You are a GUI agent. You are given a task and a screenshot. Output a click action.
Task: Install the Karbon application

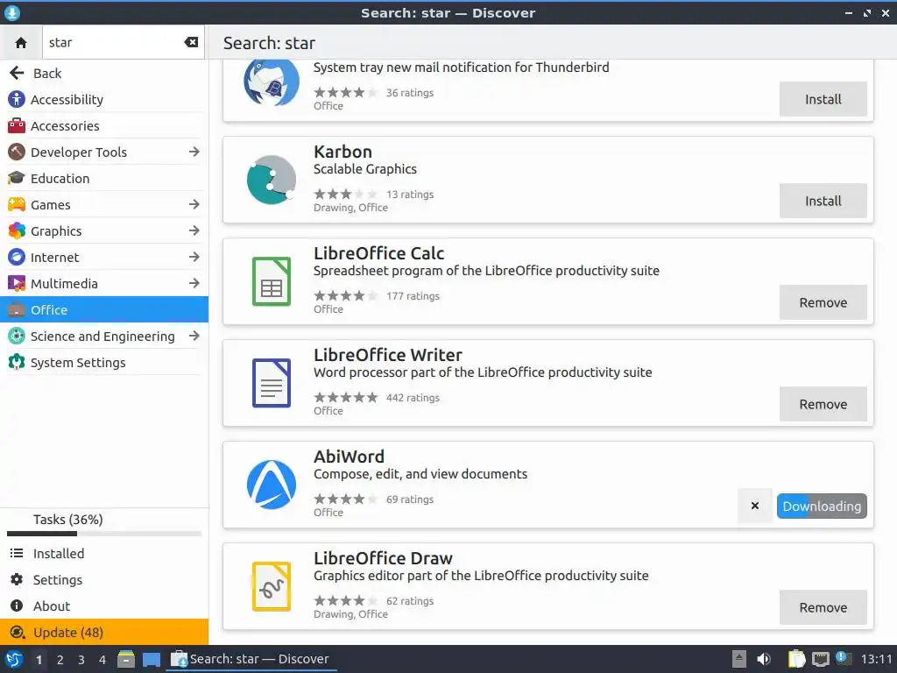(823, 201)
